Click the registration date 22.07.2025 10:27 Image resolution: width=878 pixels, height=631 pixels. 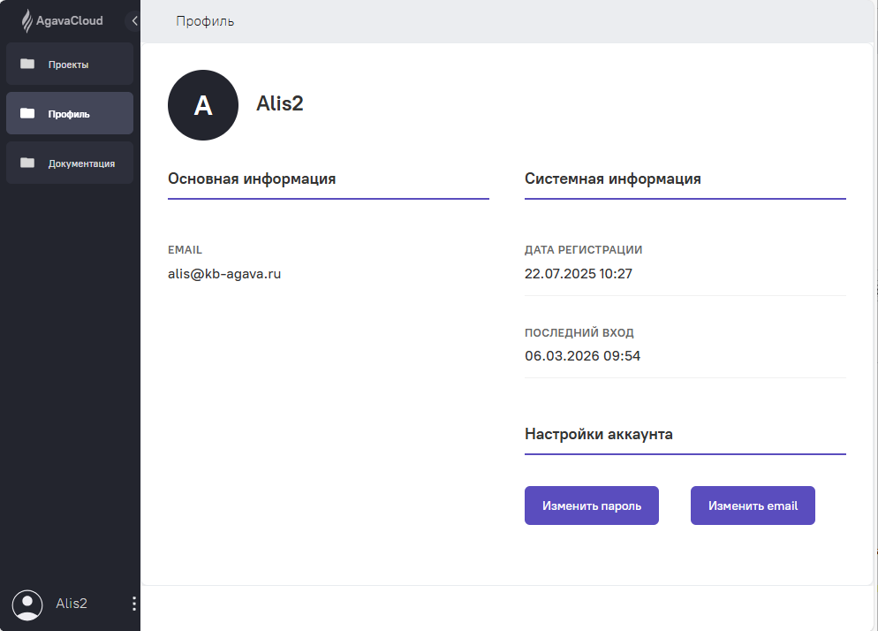coord(579,274)
